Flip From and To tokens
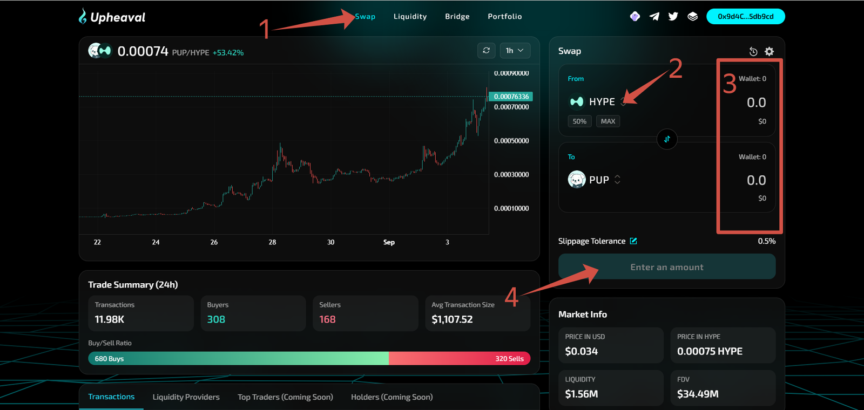 click(x=667, y=139)
